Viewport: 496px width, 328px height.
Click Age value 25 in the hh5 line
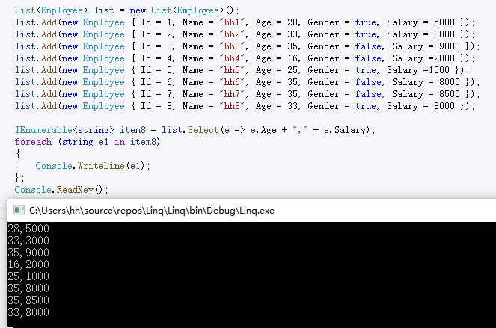click(x=293, y=70)
